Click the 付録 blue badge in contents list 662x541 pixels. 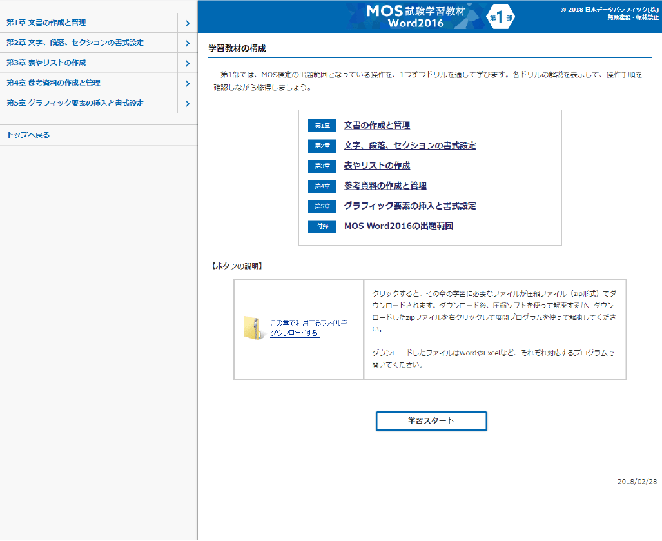click(x=322, y=226)
